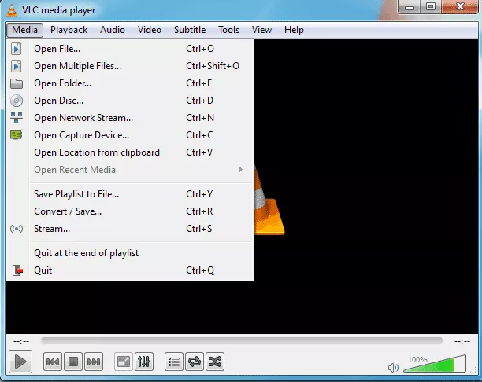Choose Stream... menu entry
This screenshot has height=382, width=482.
pyautogui.click(x=130, y=229)
